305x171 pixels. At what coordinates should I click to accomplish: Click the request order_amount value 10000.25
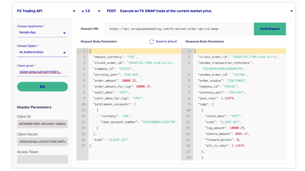point(129,80)
